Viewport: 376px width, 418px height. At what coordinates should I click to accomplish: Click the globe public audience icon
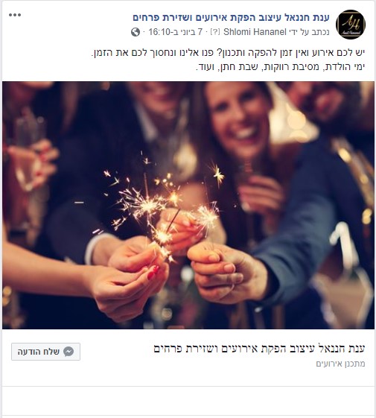click(x=136, y=32)
